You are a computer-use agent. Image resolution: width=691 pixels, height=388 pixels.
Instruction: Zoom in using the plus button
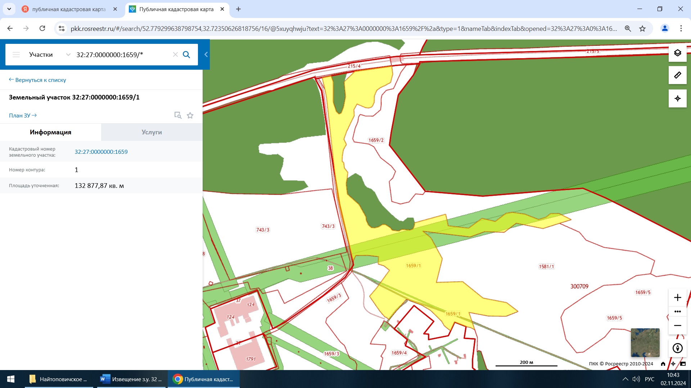[x=677, y=297]
